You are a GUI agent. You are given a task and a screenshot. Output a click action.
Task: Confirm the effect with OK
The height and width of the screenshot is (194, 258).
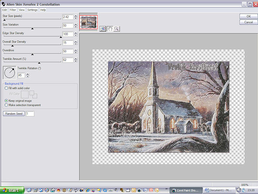(x=248, y=16)
